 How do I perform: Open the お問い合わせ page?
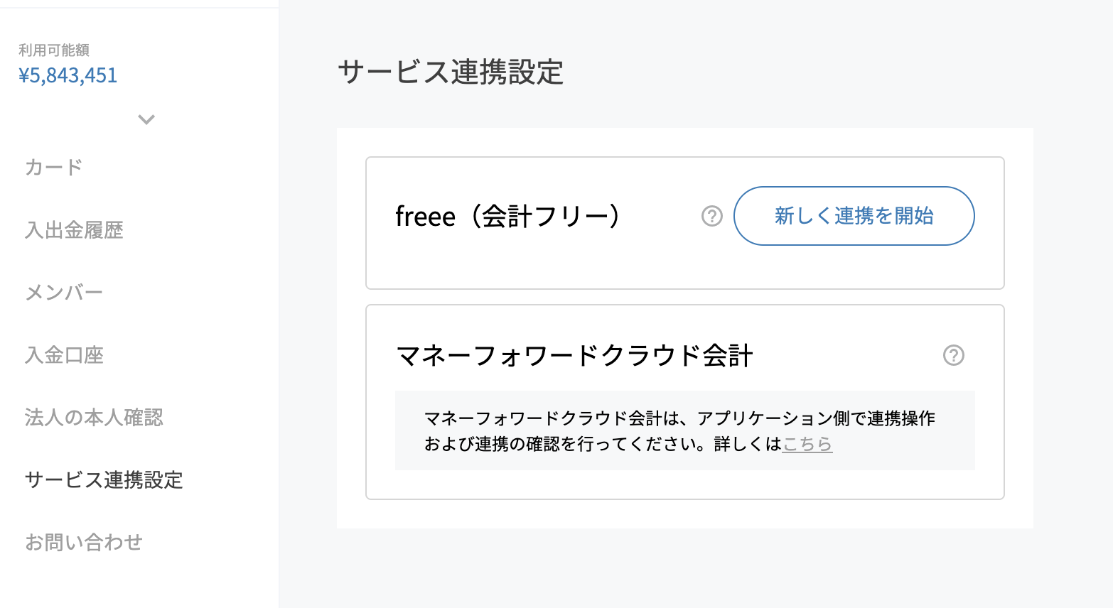pos(84,543)
